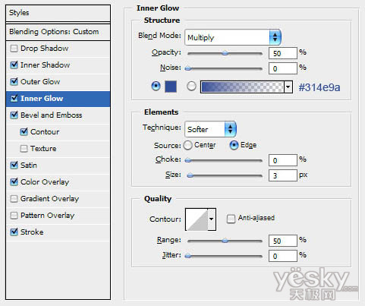This screenshot has height=306, width=365.
Task: Open the Technique Softer dropdown
Action: (211, 129)
